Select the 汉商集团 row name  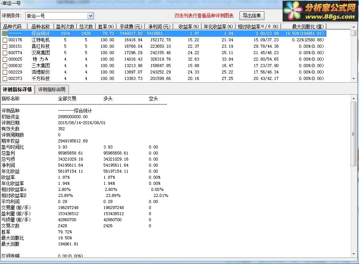point(40,53)
